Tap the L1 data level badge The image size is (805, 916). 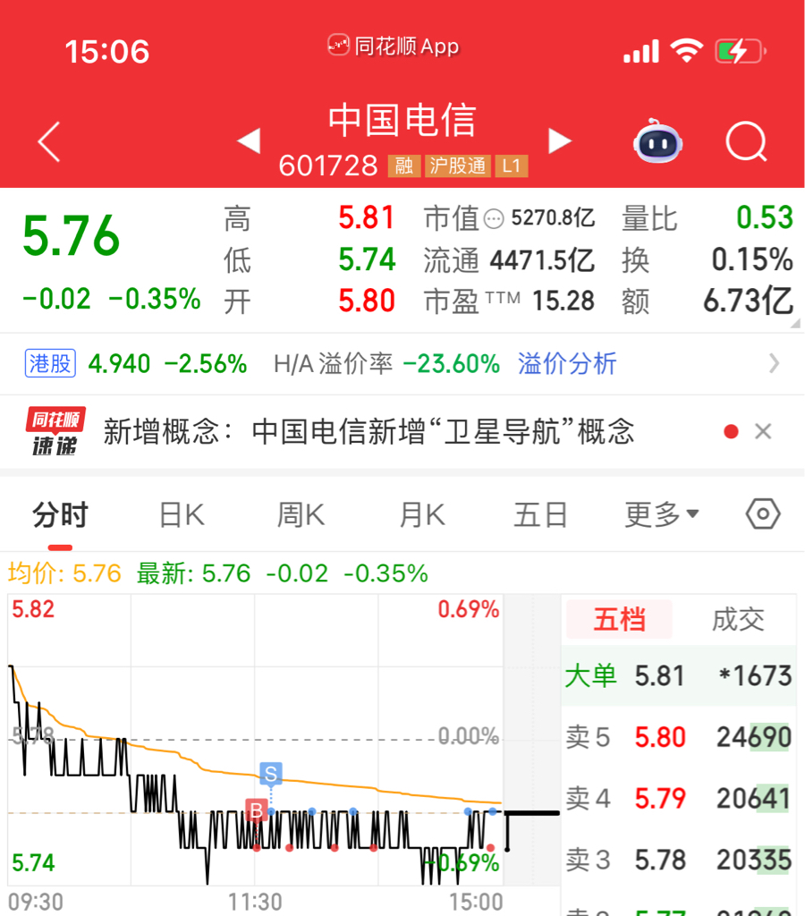point(511,165)
